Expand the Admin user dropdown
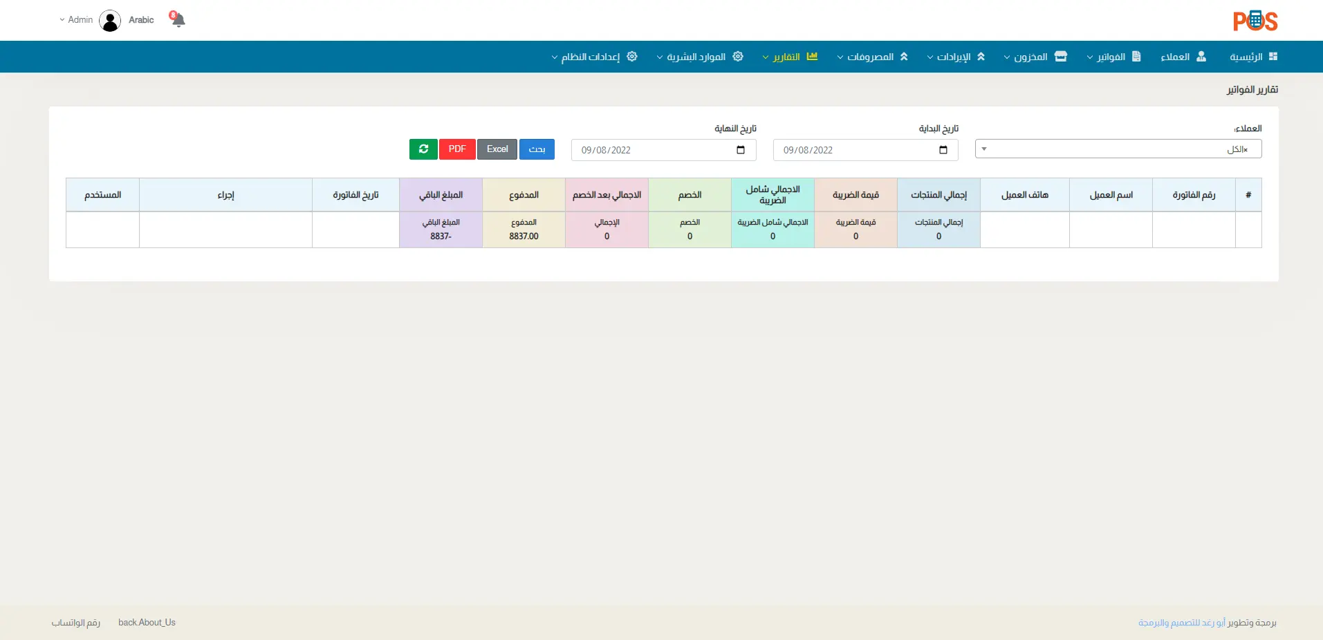This screenshot has height=640, width=1323. click(75, 20)
